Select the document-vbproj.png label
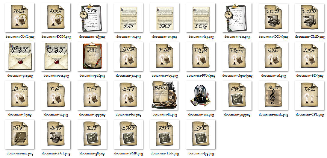Viewport: 327px width, 158px height. pyautogui.click(x=237, y=76)
